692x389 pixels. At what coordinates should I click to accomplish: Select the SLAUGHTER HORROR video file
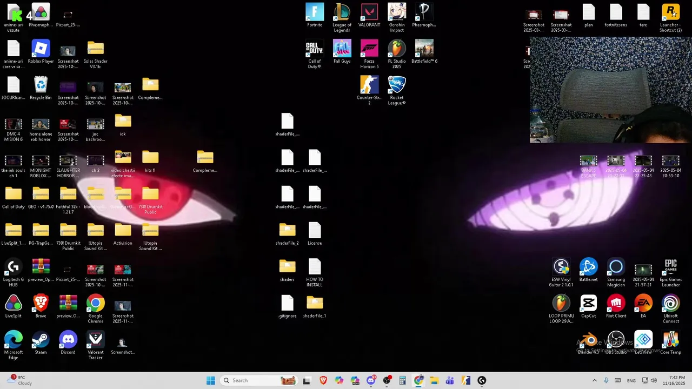[x=68, y=166]
